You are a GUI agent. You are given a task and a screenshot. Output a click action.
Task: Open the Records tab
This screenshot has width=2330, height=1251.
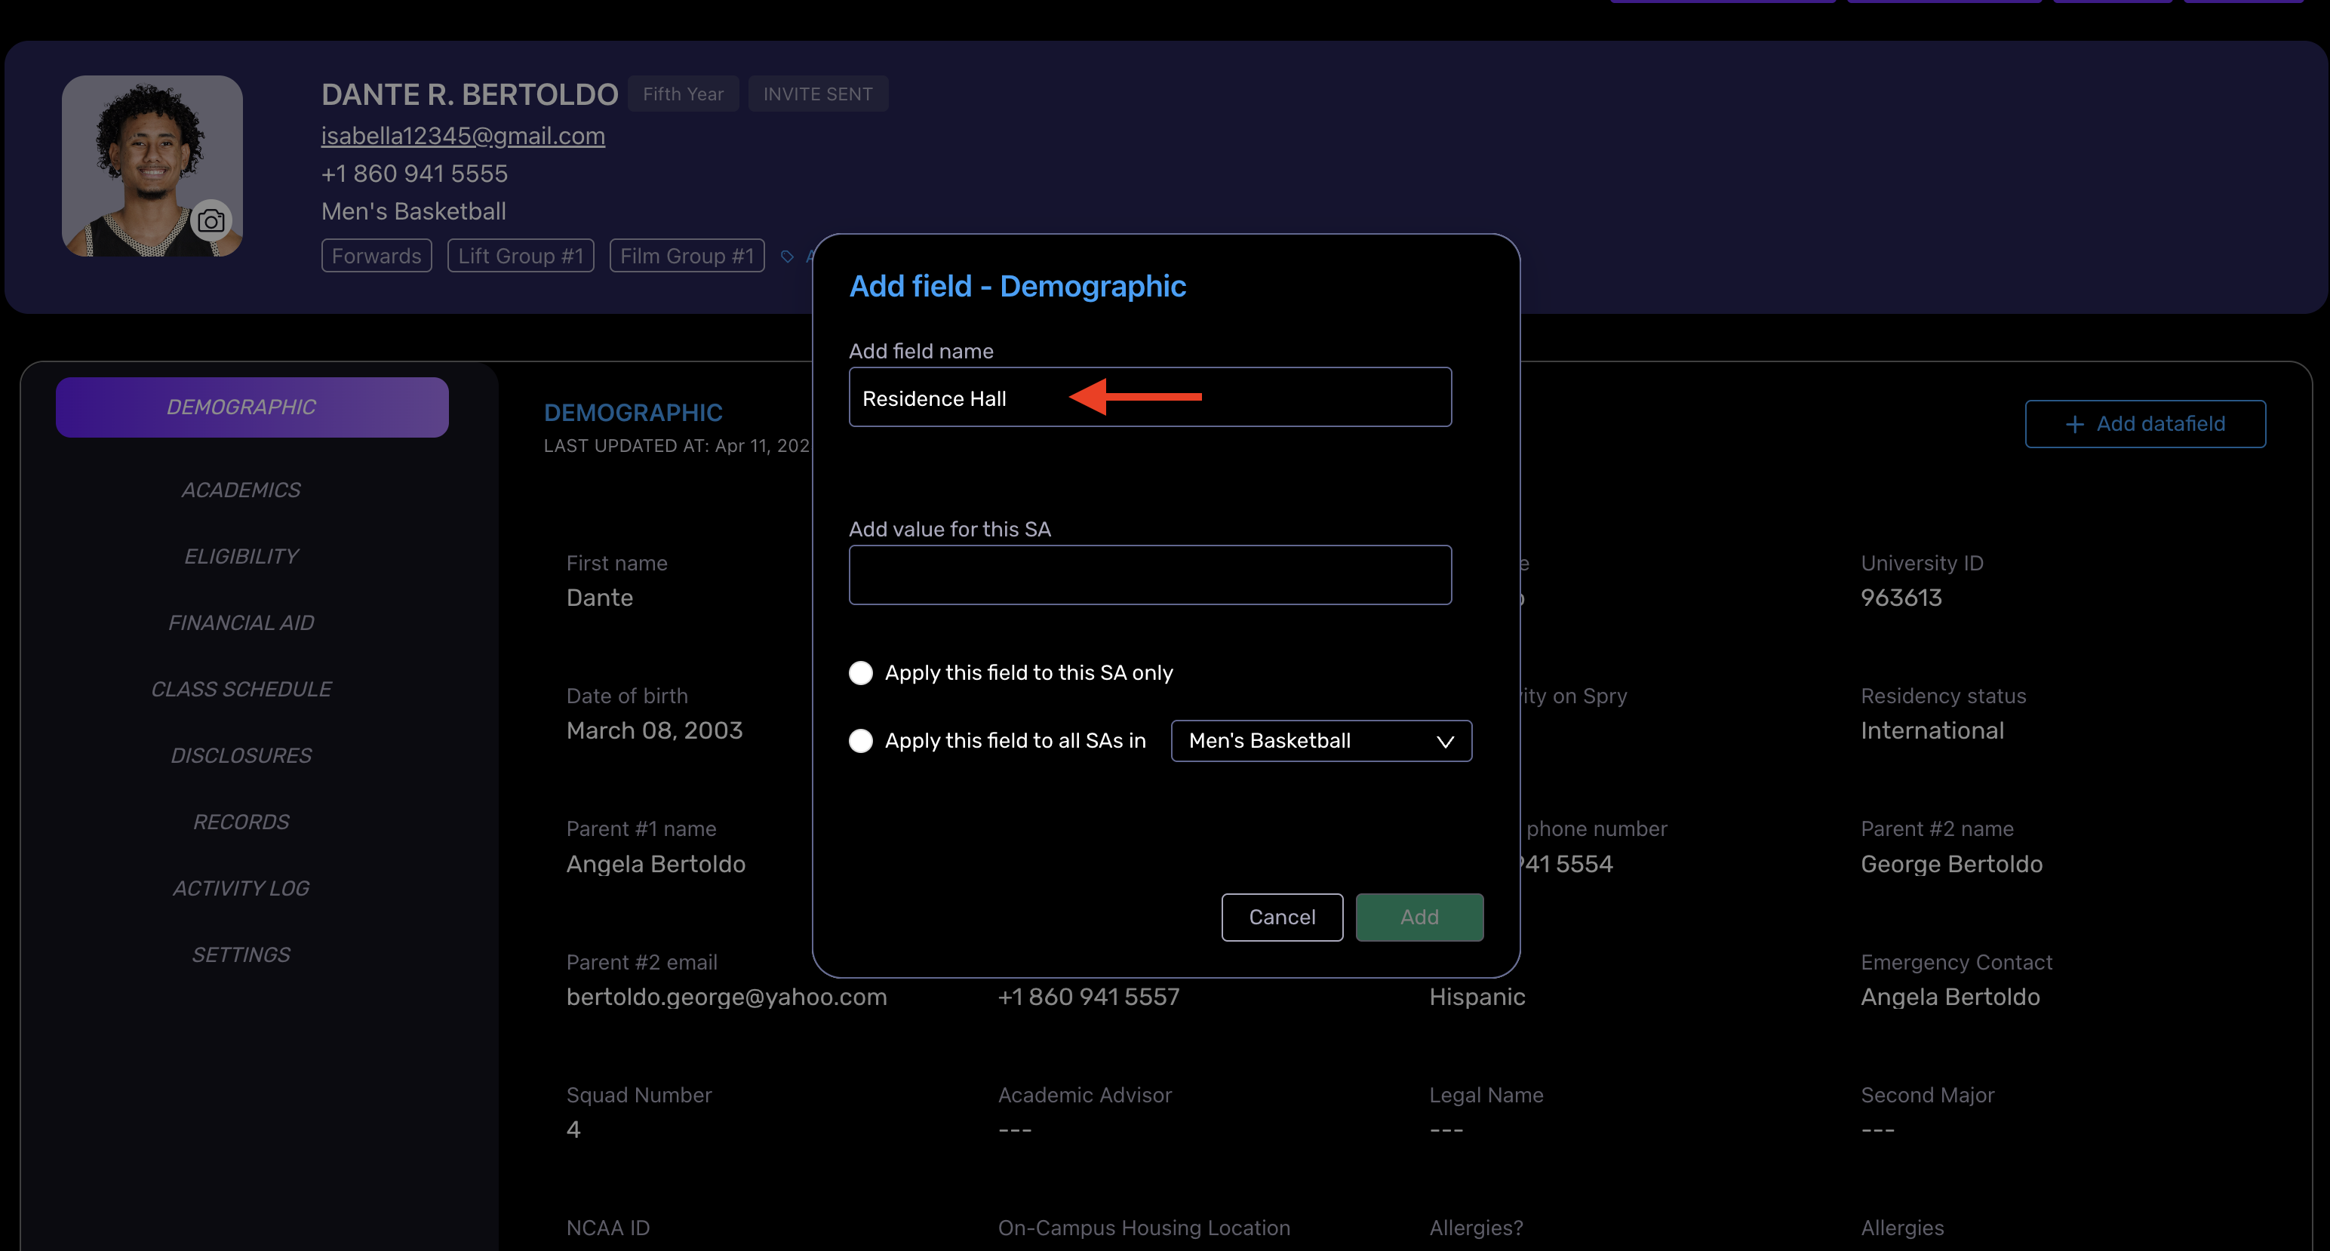241,822
